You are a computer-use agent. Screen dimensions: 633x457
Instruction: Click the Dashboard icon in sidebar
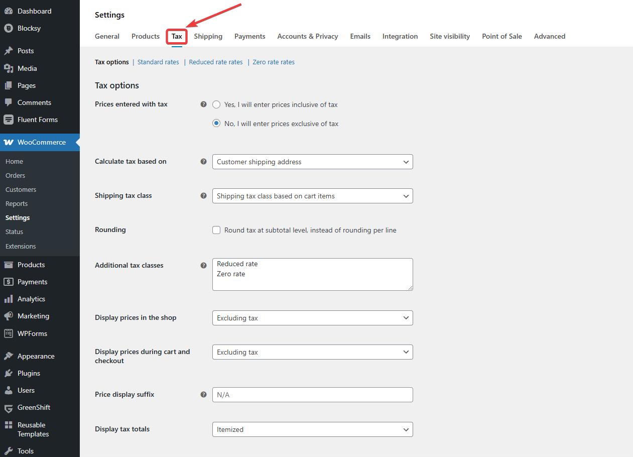coord(9,11)
